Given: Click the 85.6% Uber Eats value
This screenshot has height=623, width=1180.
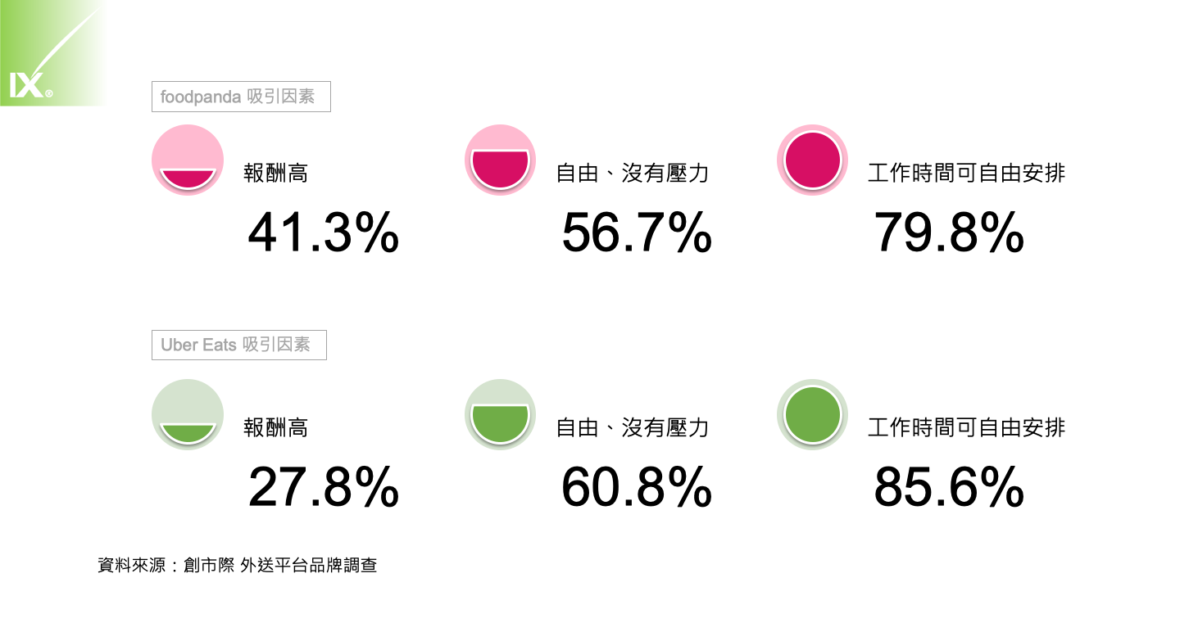Looking at the screenshot, I should point(949,489).
